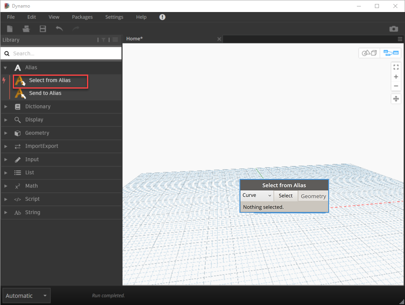Click the New file icon in toolbar

click(x=10, y=29)
